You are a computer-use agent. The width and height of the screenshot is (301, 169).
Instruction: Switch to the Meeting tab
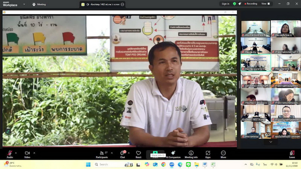tap(39, 5)
